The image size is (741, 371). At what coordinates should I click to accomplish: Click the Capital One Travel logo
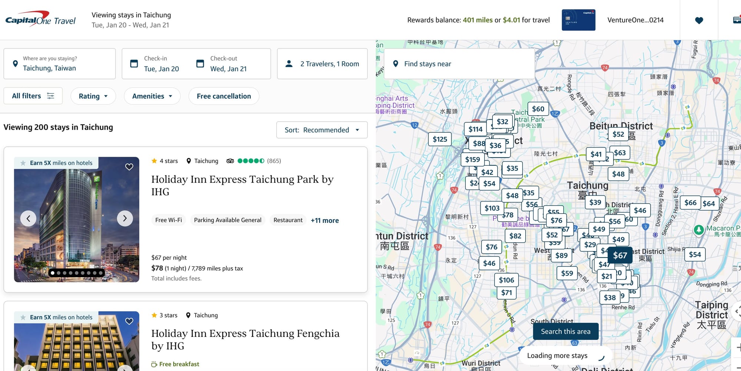click(40, 20)
